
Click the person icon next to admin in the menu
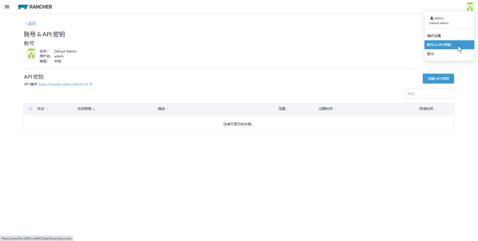(432, 18)
